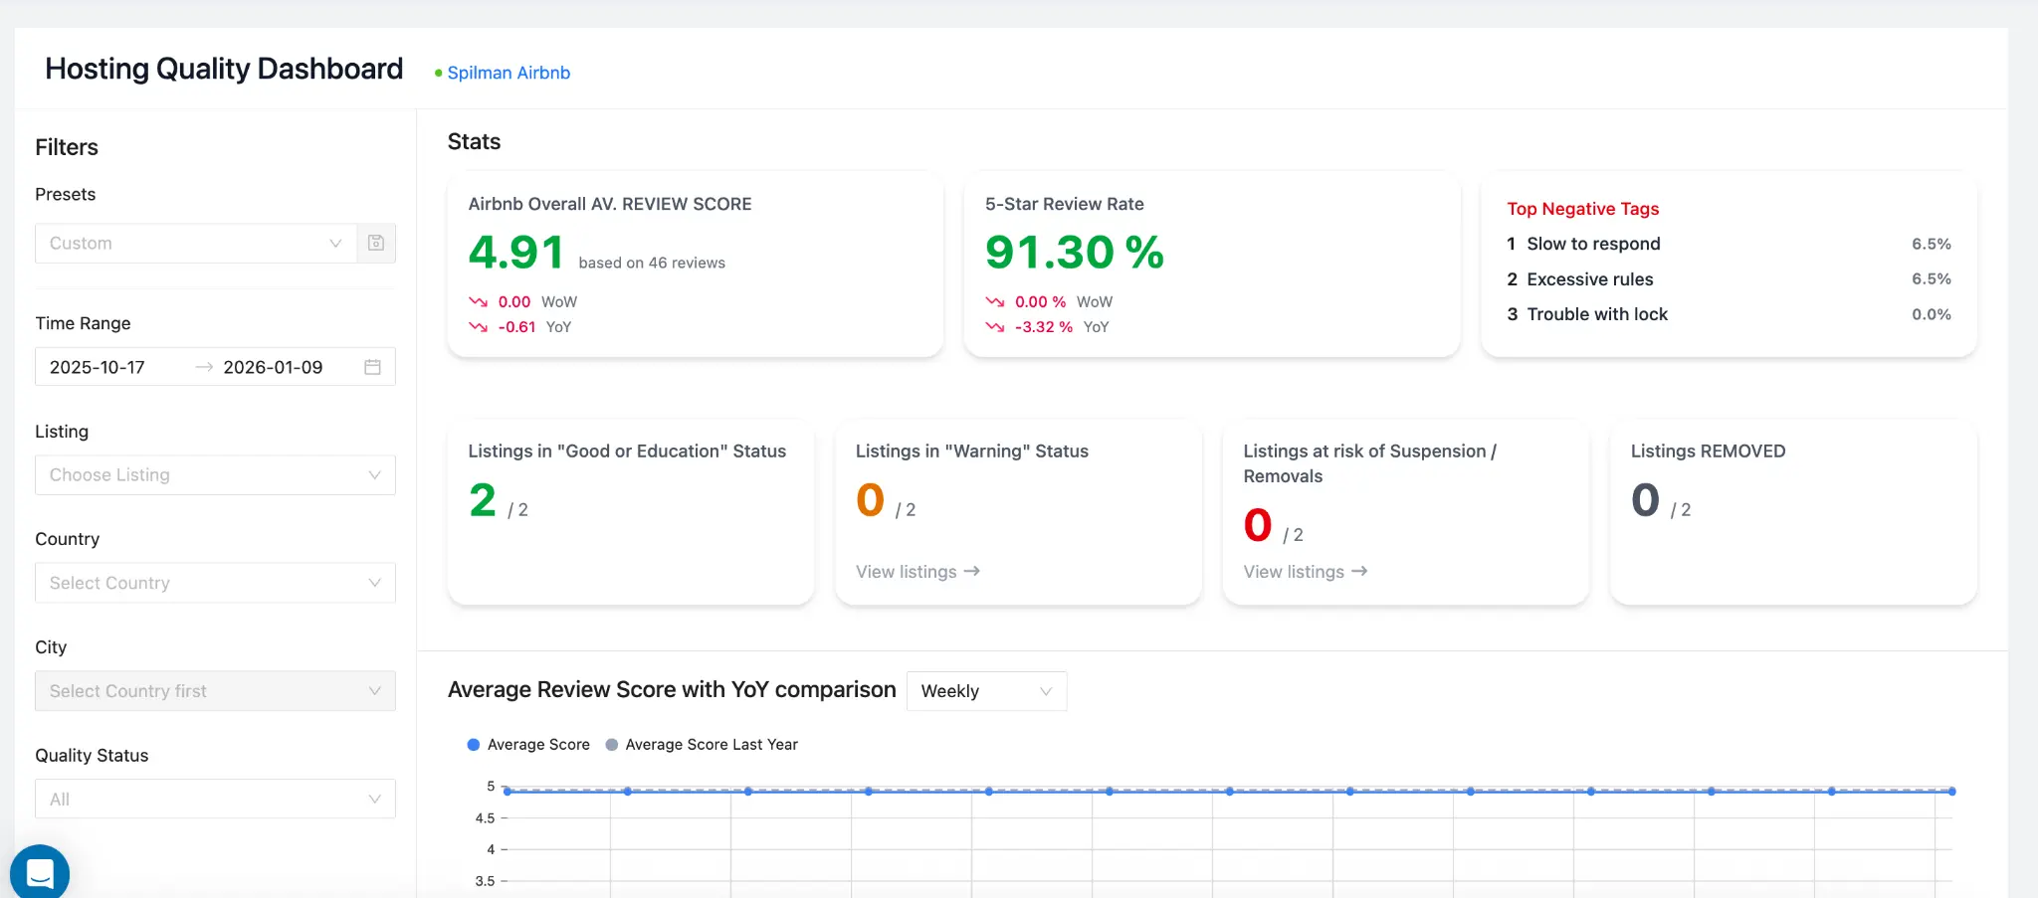Image resolution: width=2038 pixels, height=898 pixels.
Task: Click the 91.30 % five-star rate
Action: (1075, 253)
